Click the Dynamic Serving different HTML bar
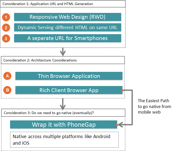Viewport: 175px width, 151px height. (67, 28)
